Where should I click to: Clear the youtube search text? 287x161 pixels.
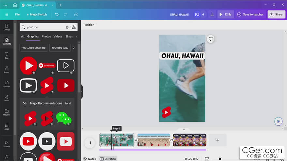click(x=67, y=27)
